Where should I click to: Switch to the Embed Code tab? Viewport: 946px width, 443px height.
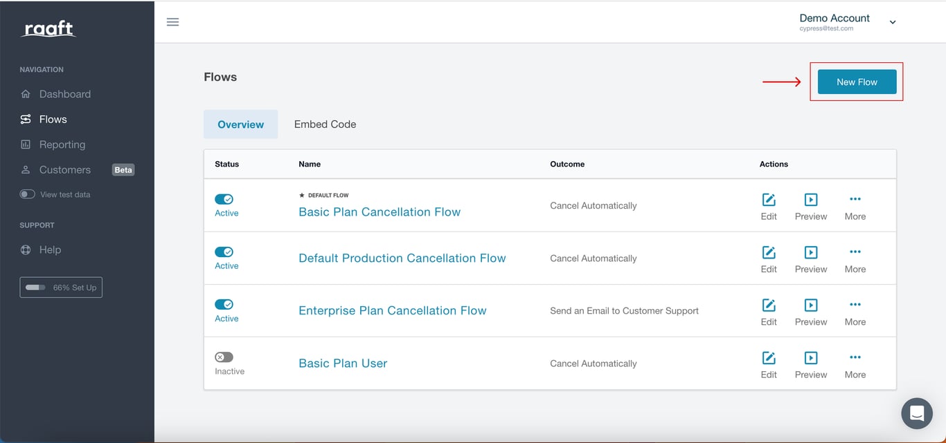tap(325, 124)
